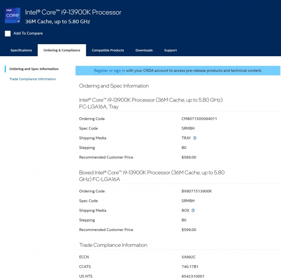Click the Intel Core i9 badge logo

point(12,15)
